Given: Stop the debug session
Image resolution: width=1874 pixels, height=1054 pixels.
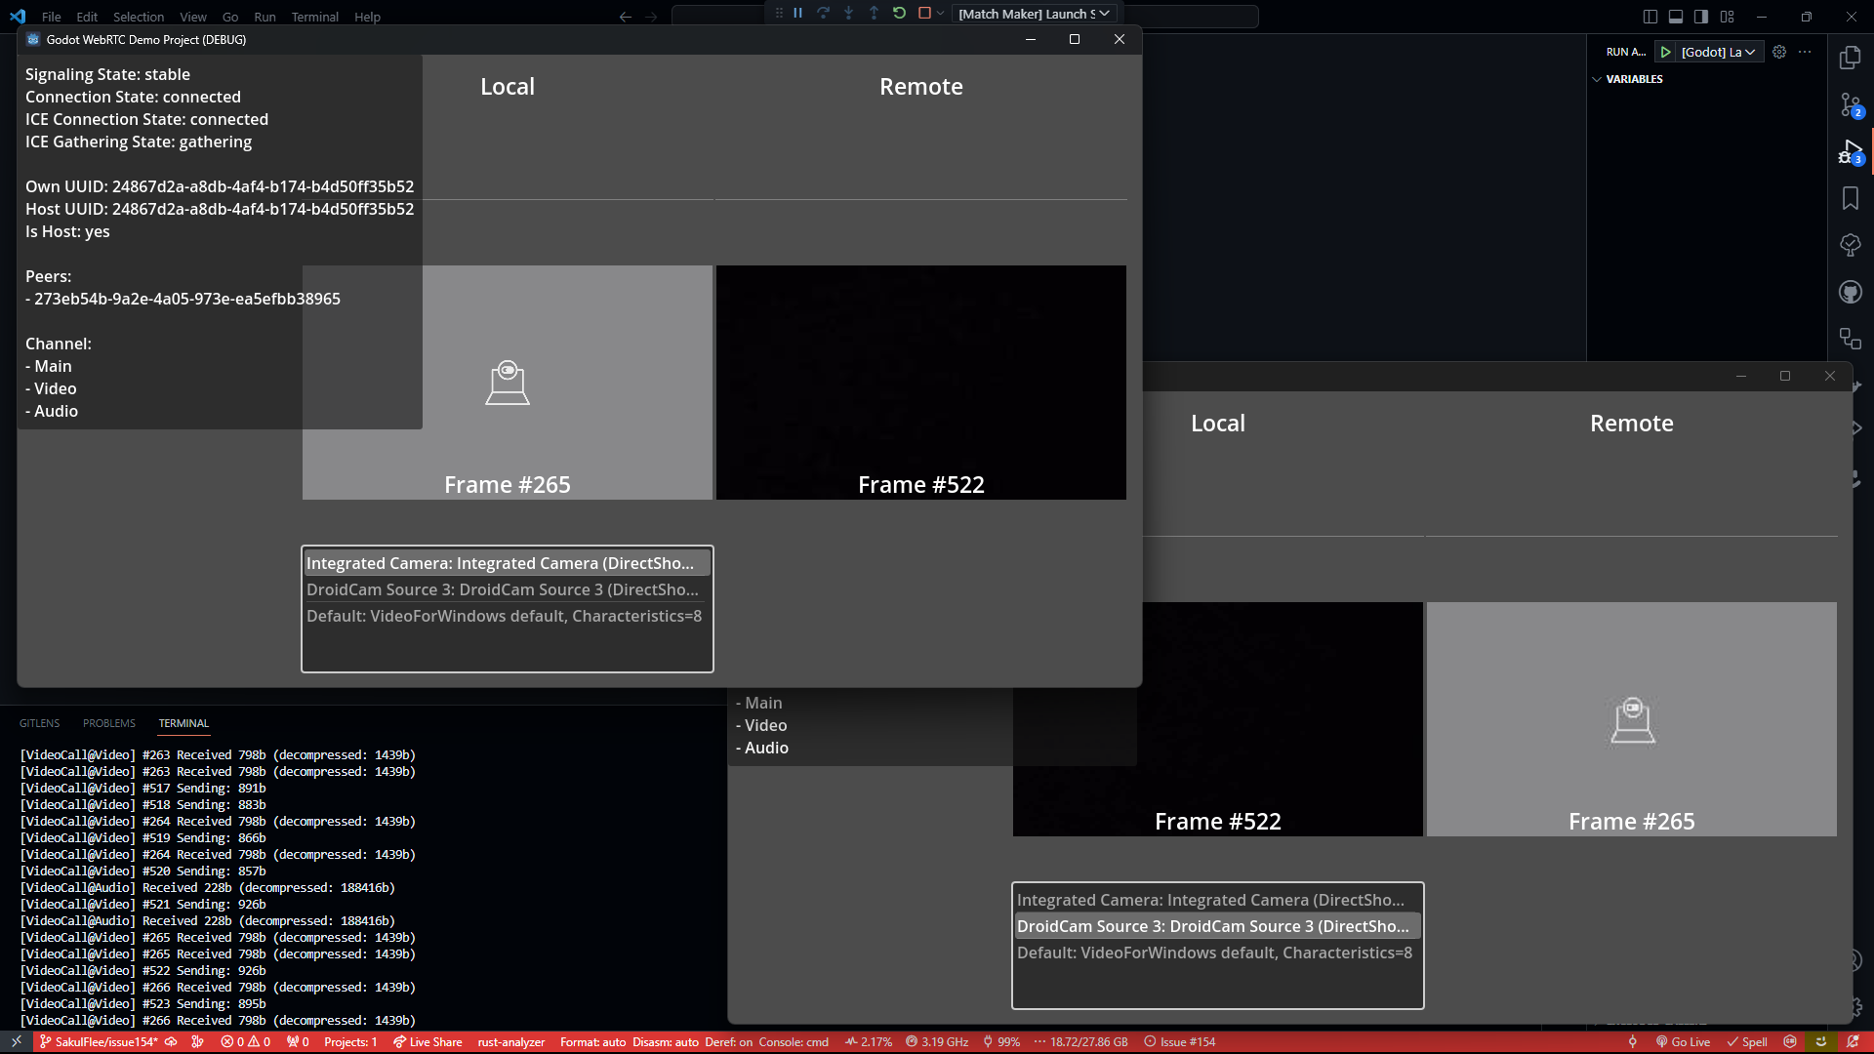Looking at the screenshot, I should tap(924, 14).
